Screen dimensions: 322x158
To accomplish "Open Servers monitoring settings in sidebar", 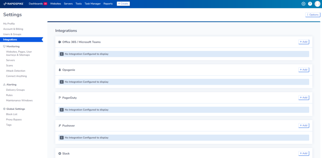I will click(x=10, y=60).
